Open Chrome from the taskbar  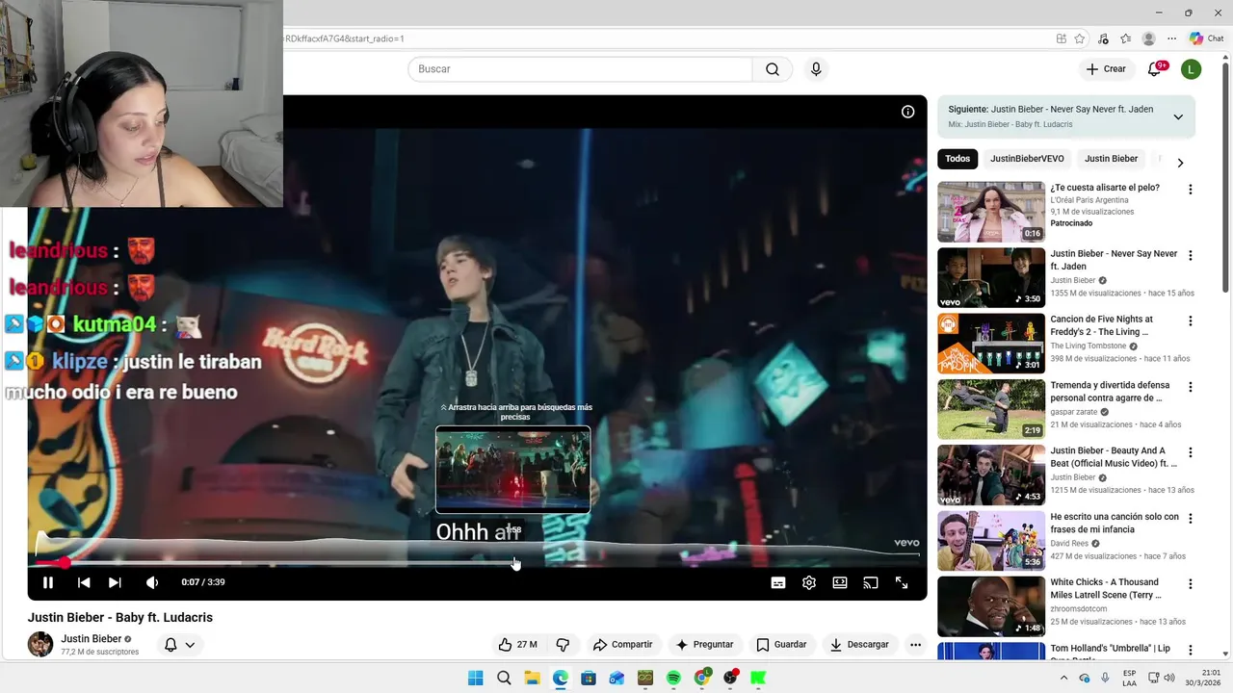702,678
